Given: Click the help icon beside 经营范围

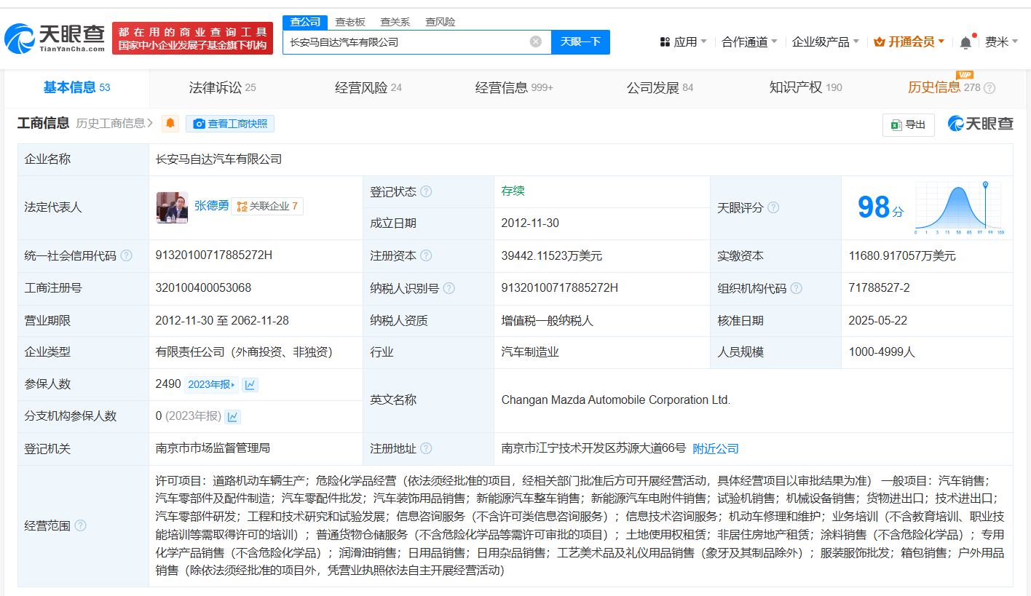Looking at the screenshot, I should pyautogui.click(x=80, y=525).
